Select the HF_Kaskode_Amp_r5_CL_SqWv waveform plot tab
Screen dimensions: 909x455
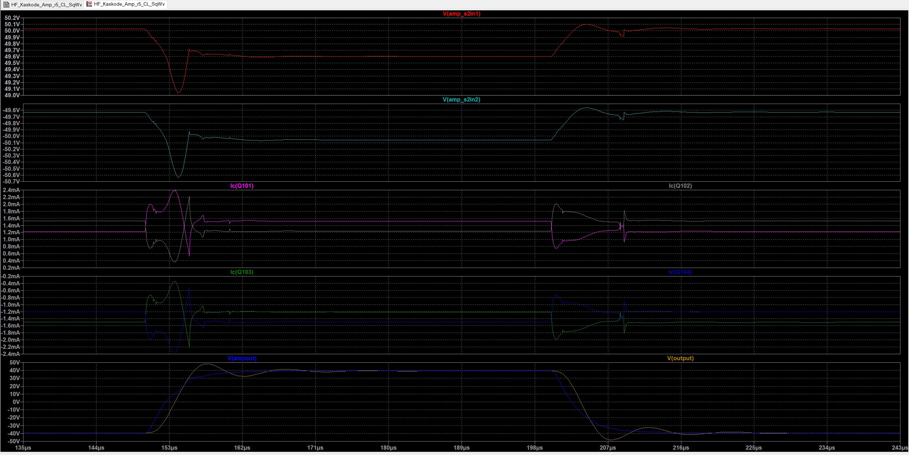point(126,4)
